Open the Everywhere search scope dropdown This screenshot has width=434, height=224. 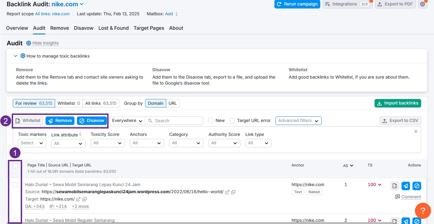click(x=127, y=121)
